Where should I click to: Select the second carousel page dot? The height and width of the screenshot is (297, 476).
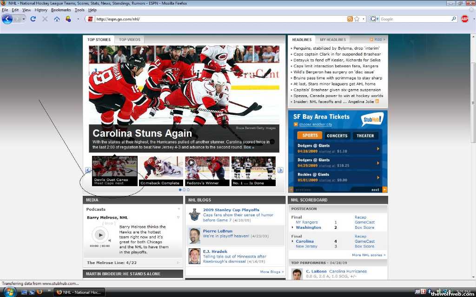[x=184, y=190]
